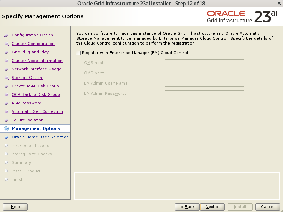Return to Create ASM Disk Group step
The image size is (283, 212).
pos(35,86)
